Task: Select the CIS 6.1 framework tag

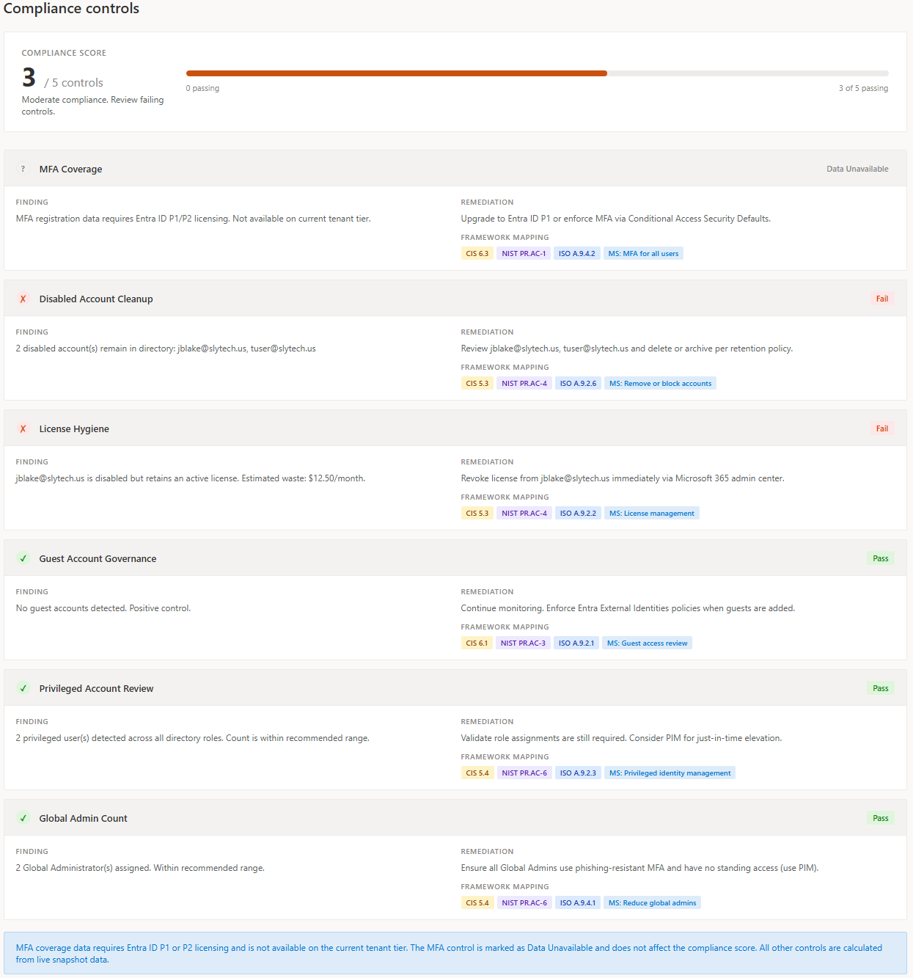Action: [477, 643]
